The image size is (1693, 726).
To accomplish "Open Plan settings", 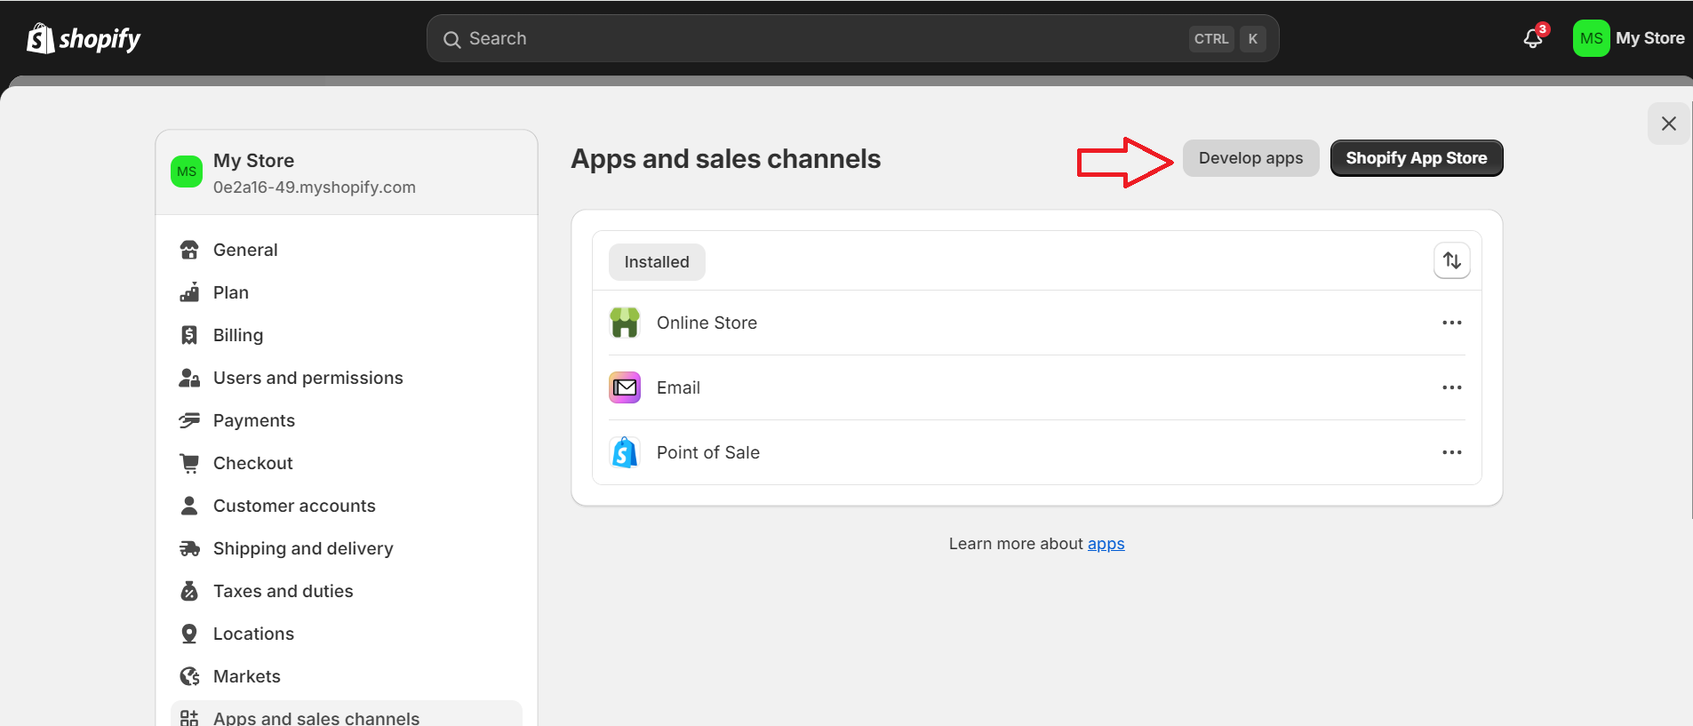I will (347, 292).
